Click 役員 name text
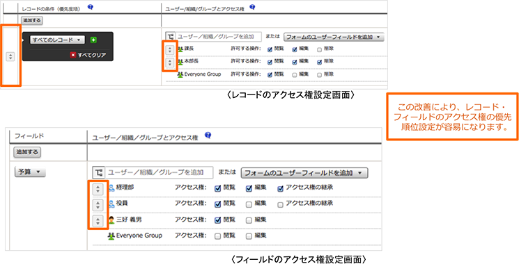The image size is (519, 264). point(122,204)
